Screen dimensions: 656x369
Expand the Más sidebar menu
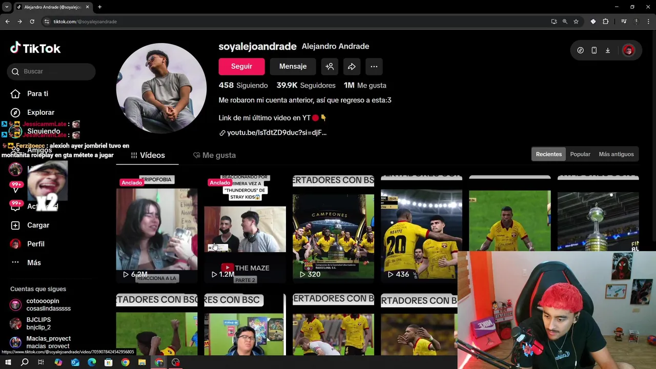[34, 262]
